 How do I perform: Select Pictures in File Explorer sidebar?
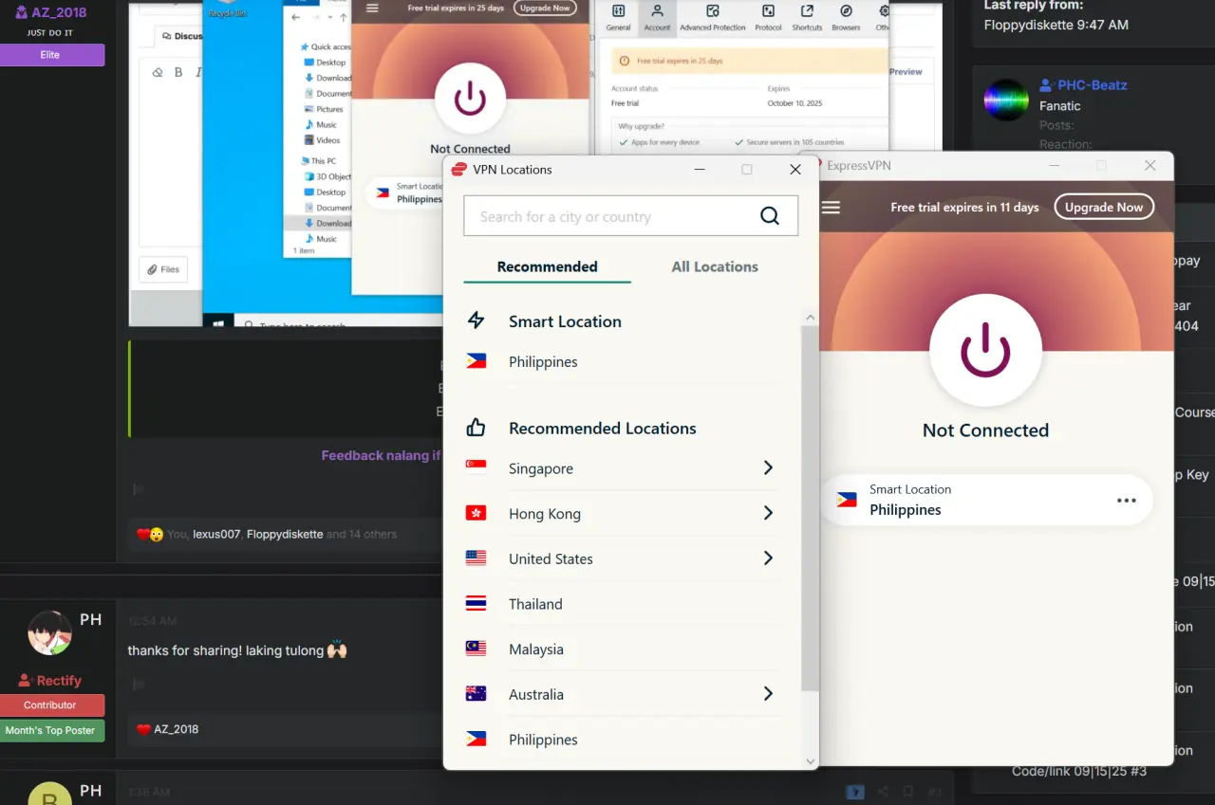(x=325, y=109)
